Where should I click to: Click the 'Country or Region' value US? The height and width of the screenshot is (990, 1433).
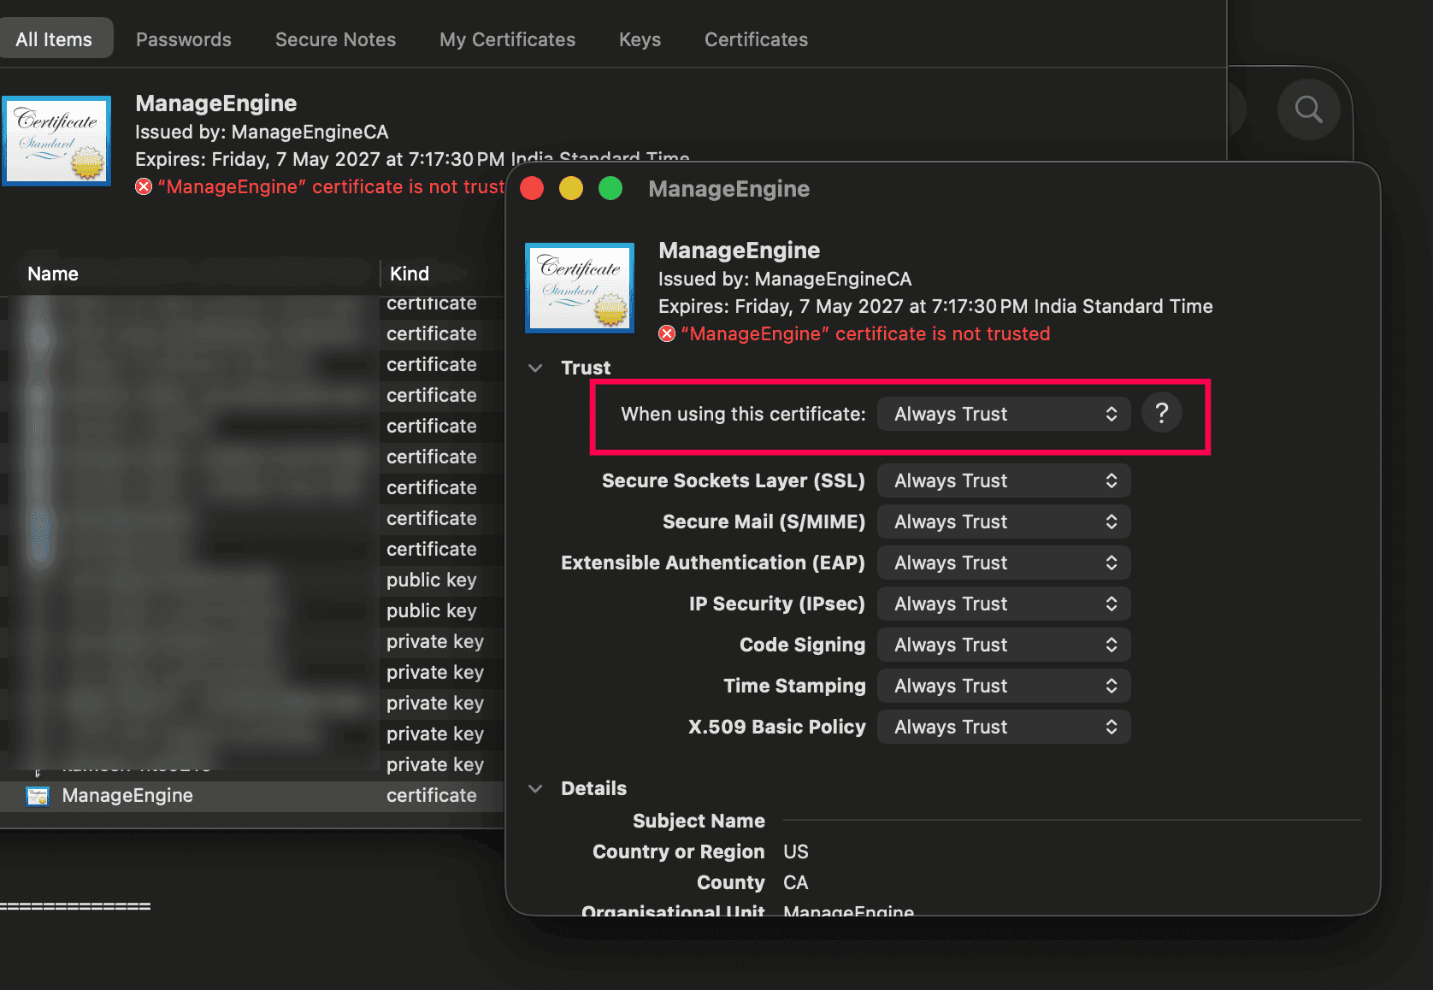tap(796, 852)
